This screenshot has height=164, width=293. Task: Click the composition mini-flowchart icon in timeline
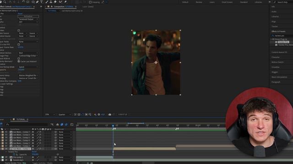(52, 124)
